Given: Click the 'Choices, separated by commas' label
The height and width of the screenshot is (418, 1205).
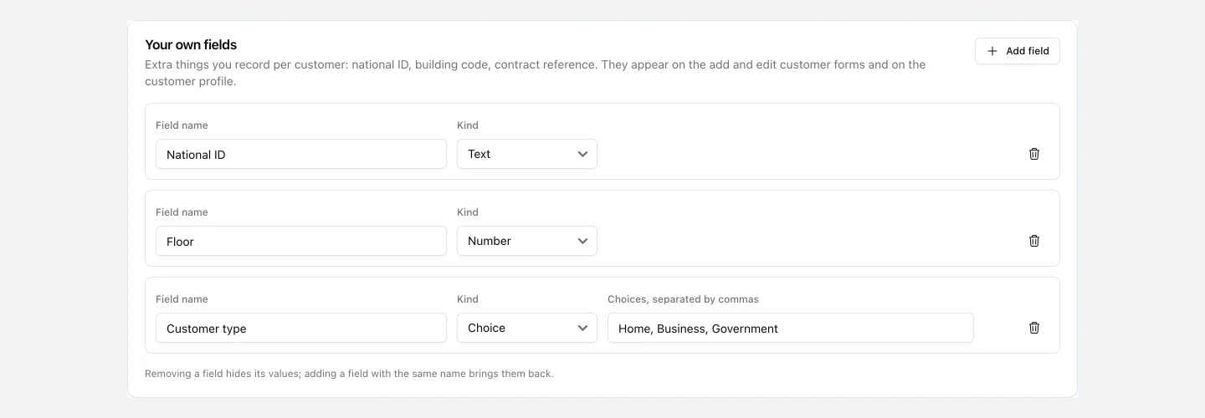Looking at the screenshot, I should (x=683, y=299).
